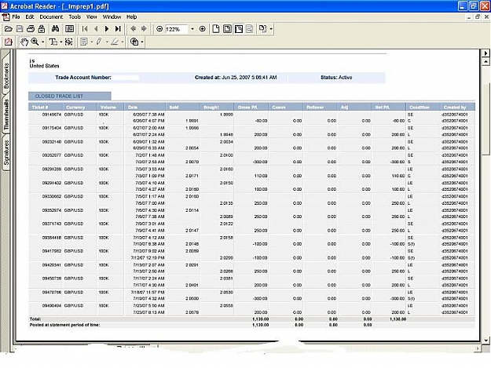This screenshot has height=368, width=491.
Task: Expand the note tool dropdown arrow
Action: [91, 42]
